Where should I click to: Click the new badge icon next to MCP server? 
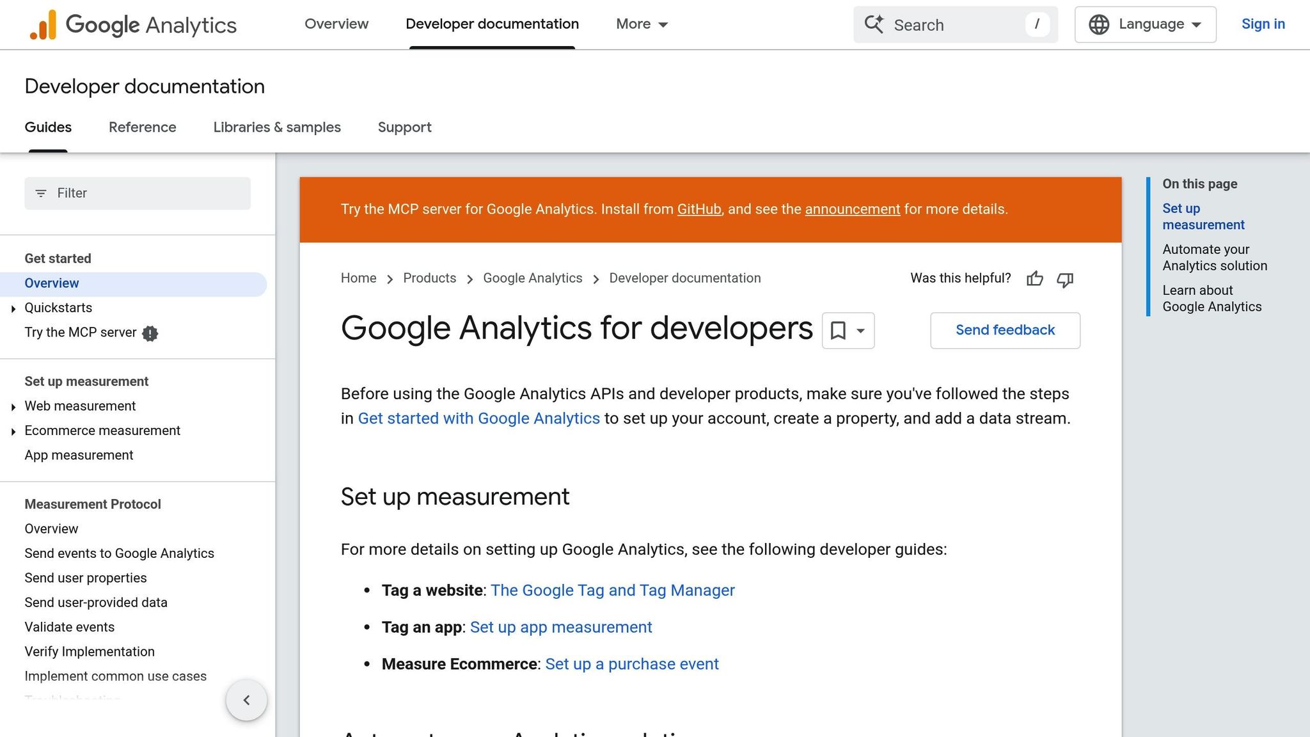tap(150, 333)
